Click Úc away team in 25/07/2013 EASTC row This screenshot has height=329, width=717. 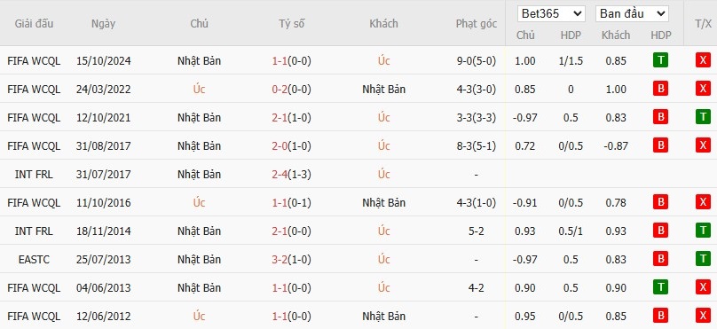pos(383,259)
